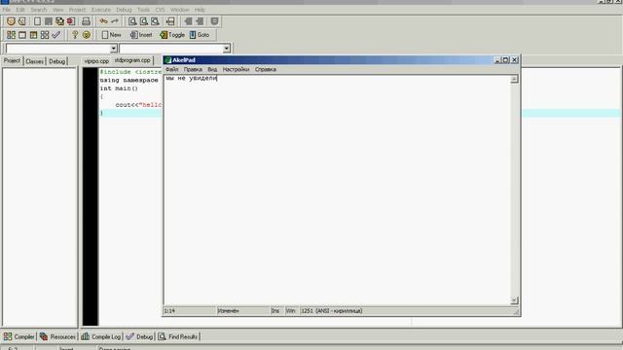Click the save all files icon

(59, 21)
